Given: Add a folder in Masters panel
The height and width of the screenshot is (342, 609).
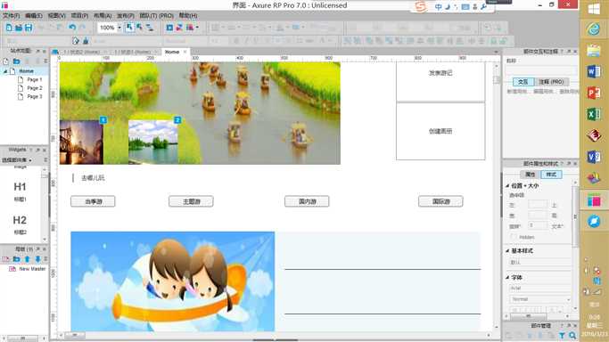Looking at the screenshot, I should (16, 258).
